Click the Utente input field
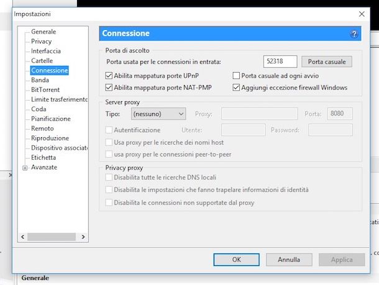 243,130
